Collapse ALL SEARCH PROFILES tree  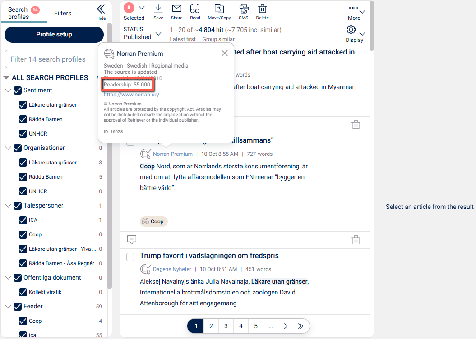point(6,78)
